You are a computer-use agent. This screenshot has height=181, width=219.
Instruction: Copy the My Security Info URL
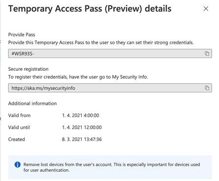coord(207,88)
